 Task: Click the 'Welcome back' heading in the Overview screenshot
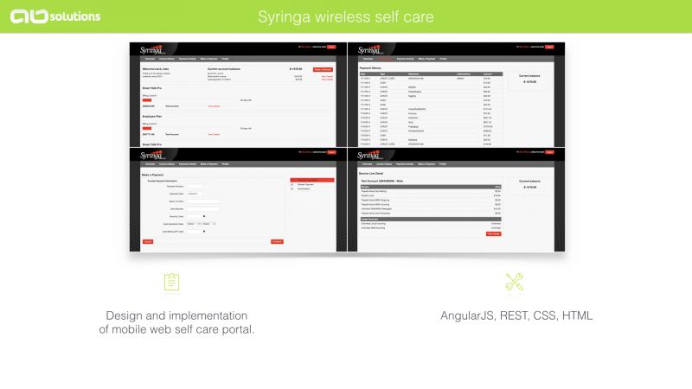pyautogui.click(x=156, y=69)
